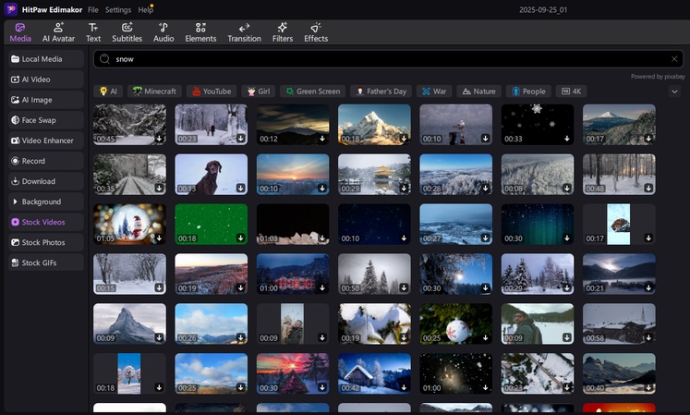Filter by the Girl tag
The width and height of the screenshot is (690, 415).
pyautogui.click(x=259, y=92)
